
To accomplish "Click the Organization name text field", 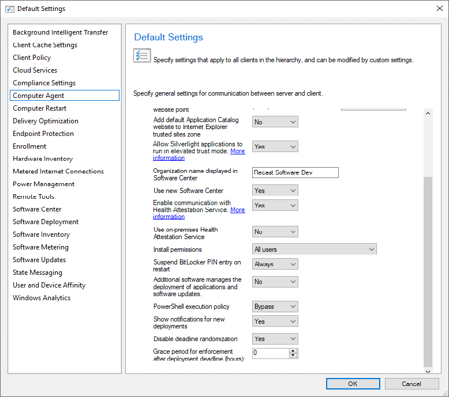I will click(x=295, y=173).
